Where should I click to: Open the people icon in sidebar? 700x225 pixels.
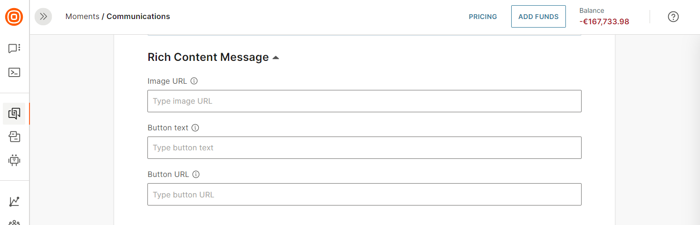click(14, 222)
